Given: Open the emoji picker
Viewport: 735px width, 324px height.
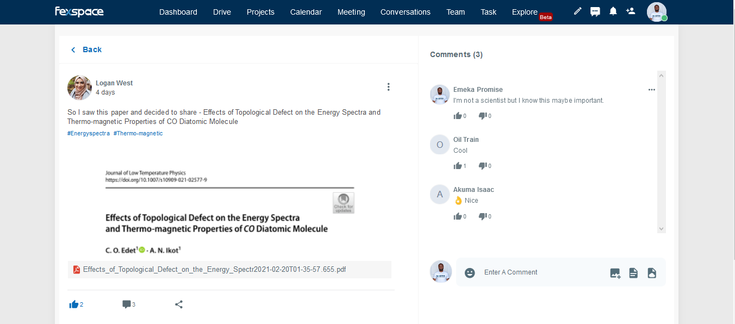Looking at the screenshot, I should tap(470, 273).
